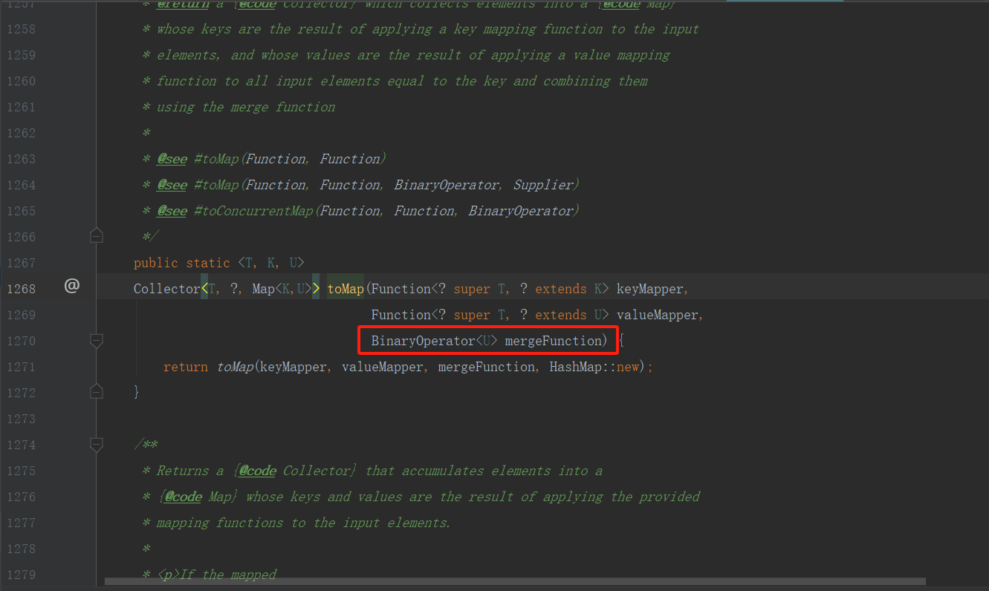
Task: Click Map<K,U> in the return type on line 1268
Action: [282, 289]
